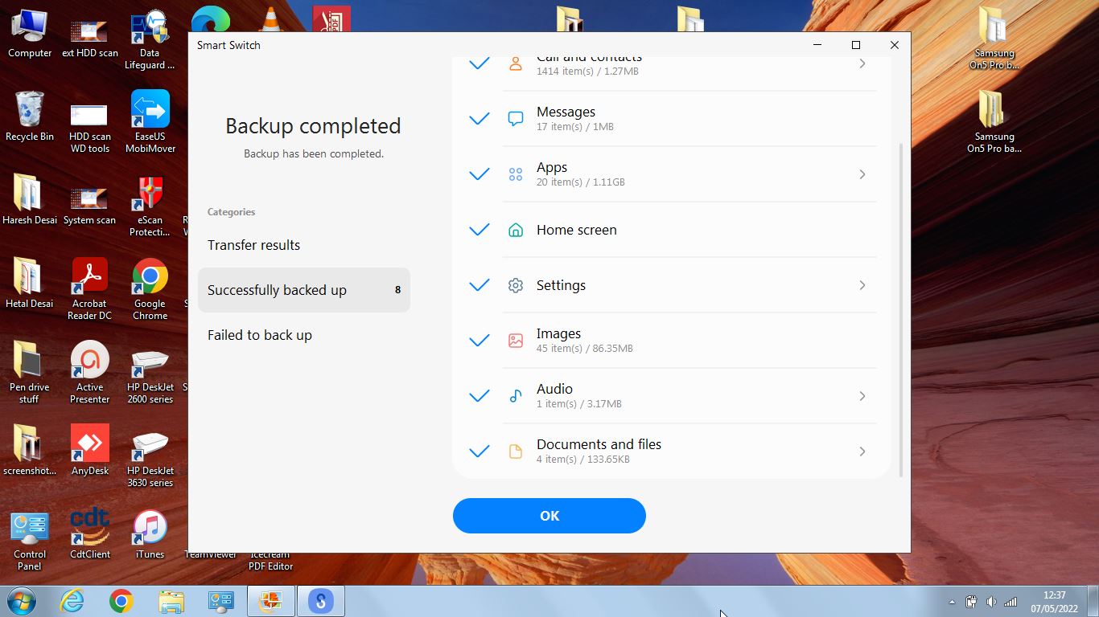Click the checkmark beside Documents and files

point(480,452)
